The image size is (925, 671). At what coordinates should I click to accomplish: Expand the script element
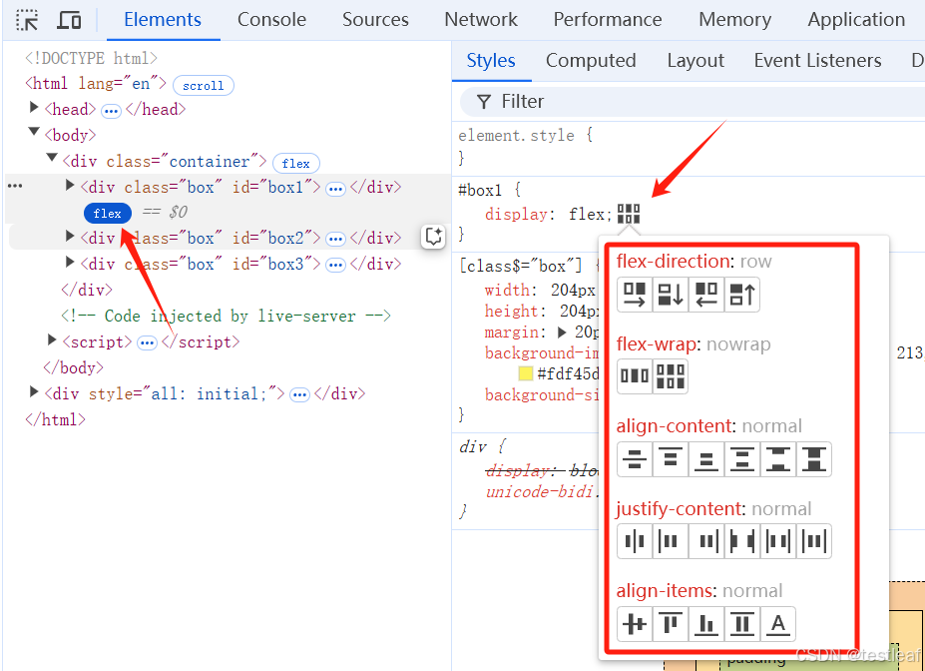point(52,339)
